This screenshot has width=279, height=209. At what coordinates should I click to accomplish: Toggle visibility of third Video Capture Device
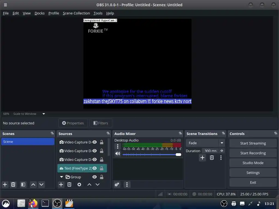95,159
